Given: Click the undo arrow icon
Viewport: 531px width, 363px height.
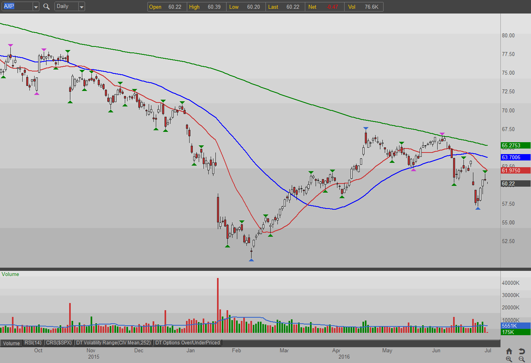Looking at the screenshot, I should (522, 351).
